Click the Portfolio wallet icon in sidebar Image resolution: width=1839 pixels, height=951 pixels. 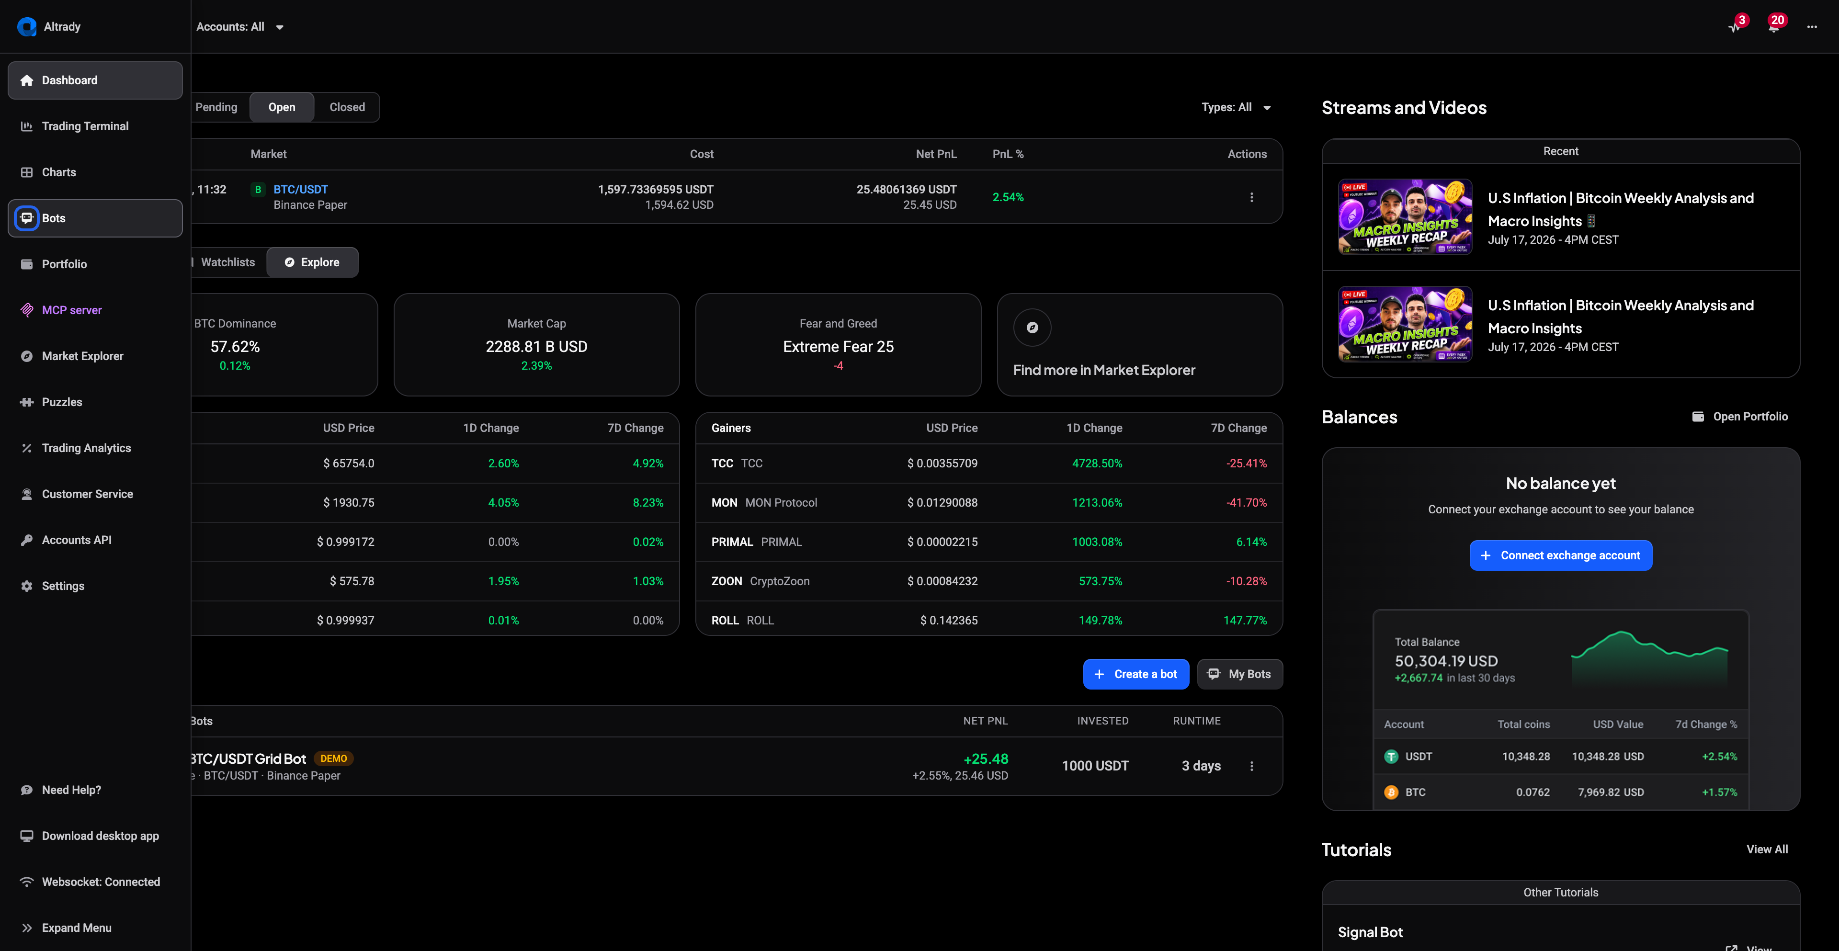point(27,264)
